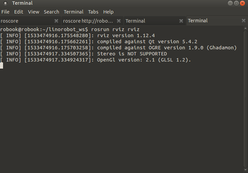Open the Edit menu
Image resolution: width=248 pixels, height=173 pixels.
(19, 12)
